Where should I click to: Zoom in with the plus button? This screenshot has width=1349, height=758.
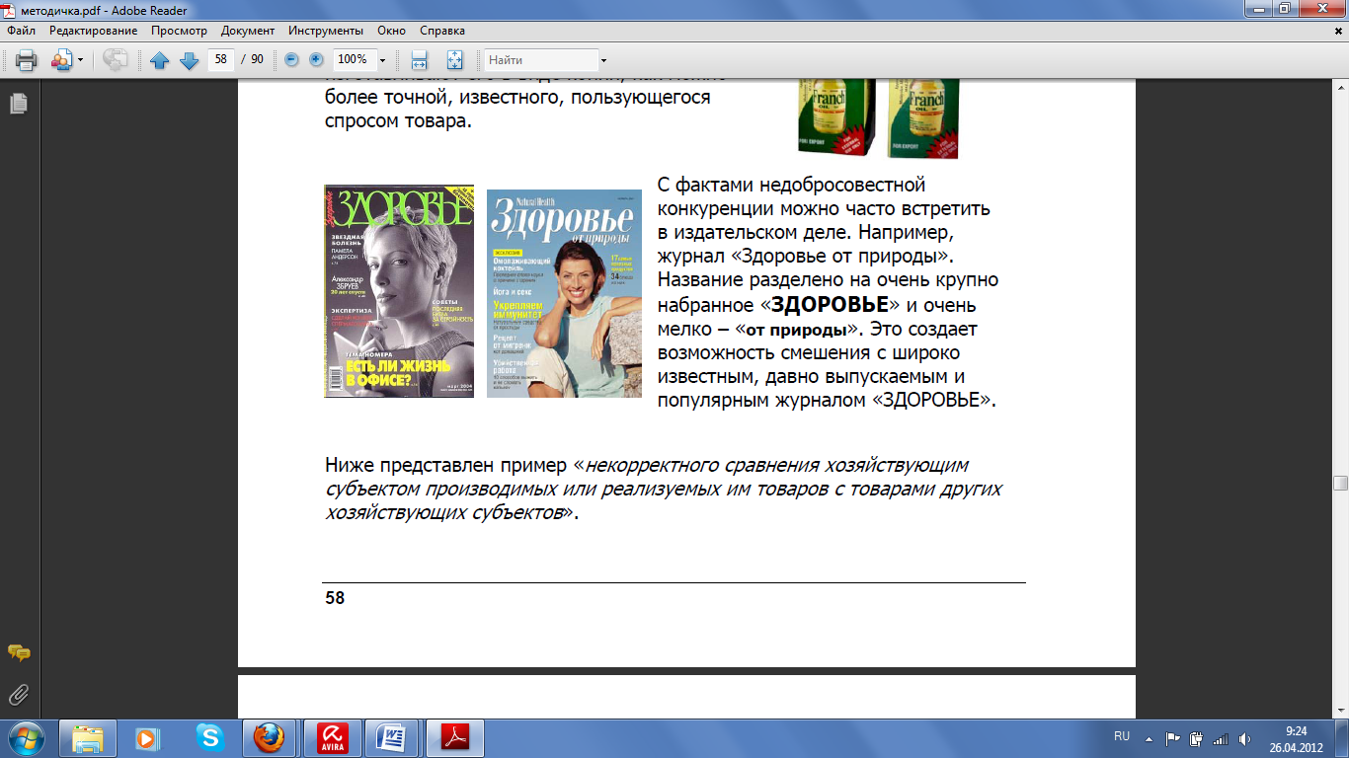316,59
